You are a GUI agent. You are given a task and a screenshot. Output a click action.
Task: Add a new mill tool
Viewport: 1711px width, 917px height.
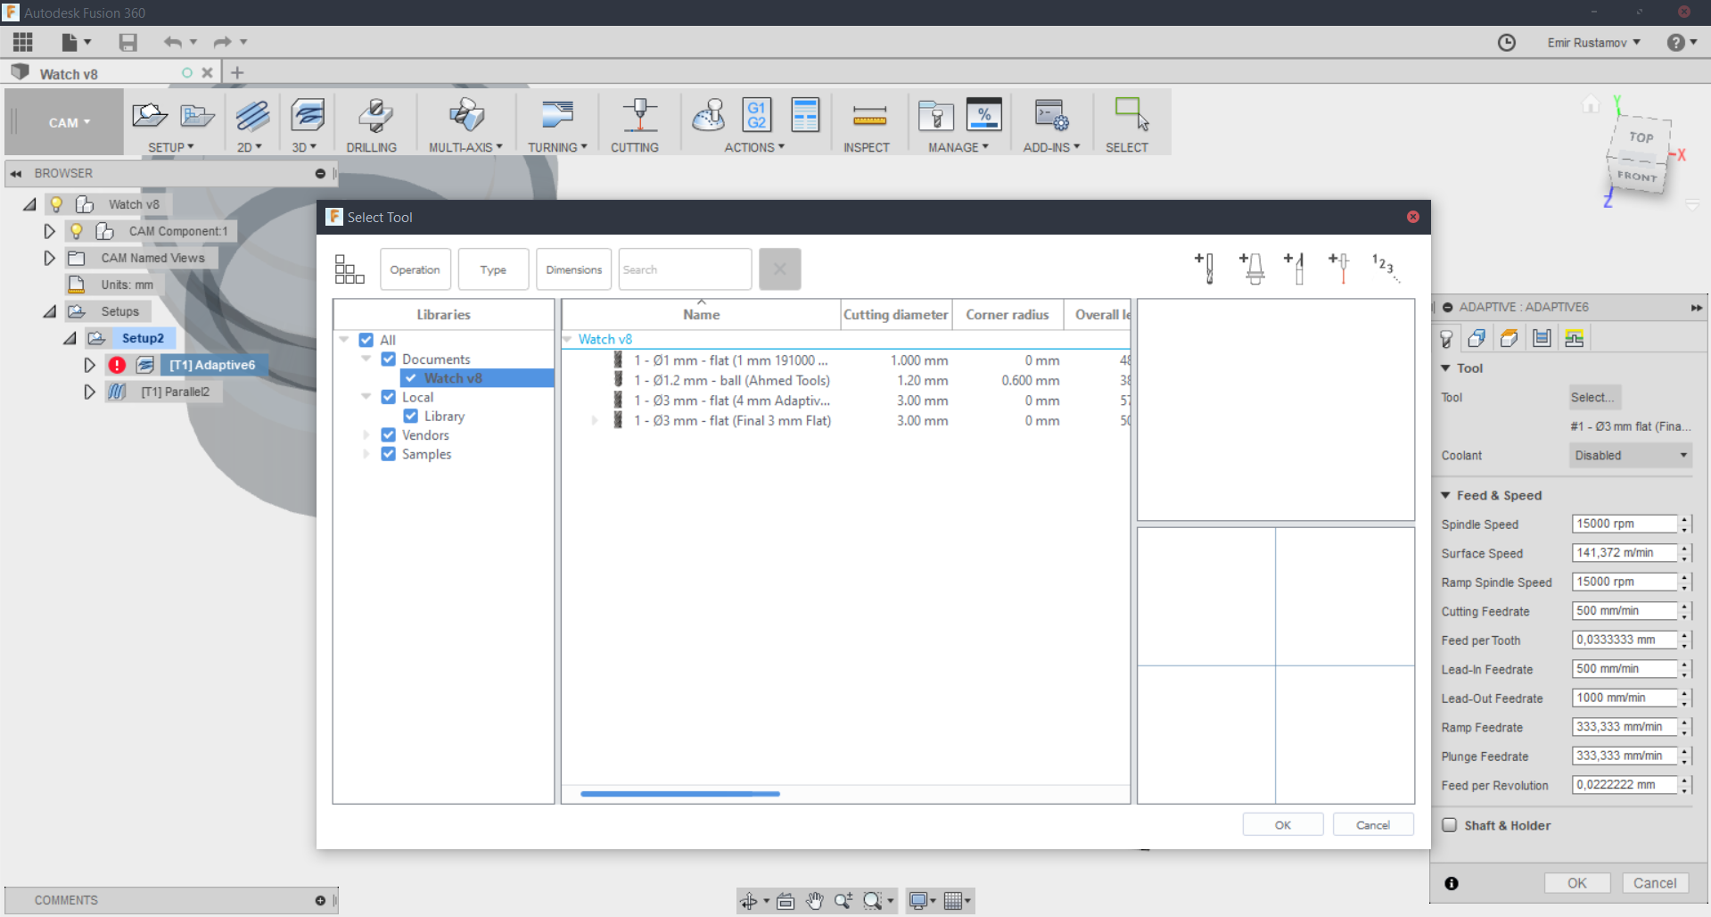1205,268
